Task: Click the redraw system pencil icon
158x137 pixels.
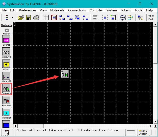Action: pyautogui.click(x=140, y=17)
